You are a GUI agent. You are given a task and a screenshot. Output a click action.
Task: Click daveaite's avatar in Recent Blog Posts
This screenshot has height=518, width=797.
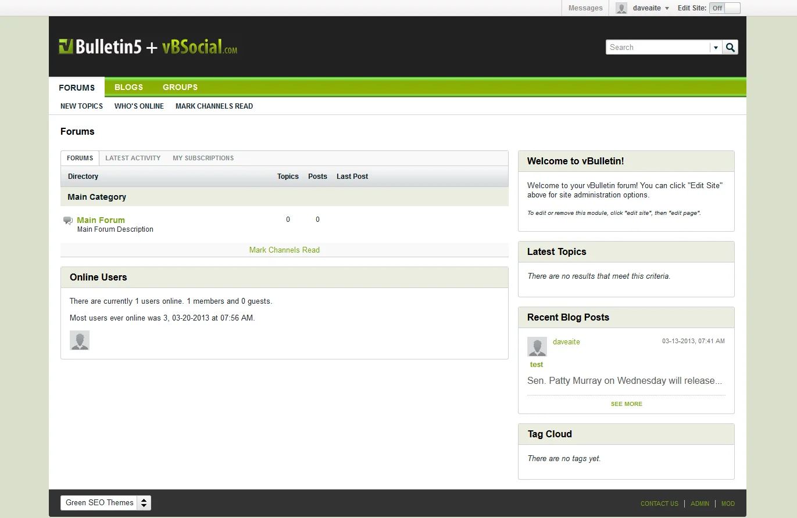pyautogui.click(x=537, y=347)
